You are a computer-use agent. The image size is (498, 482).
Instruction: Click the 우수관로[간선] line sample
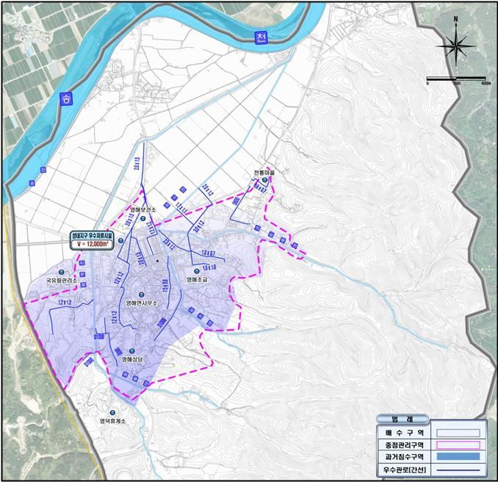point(458,469)
